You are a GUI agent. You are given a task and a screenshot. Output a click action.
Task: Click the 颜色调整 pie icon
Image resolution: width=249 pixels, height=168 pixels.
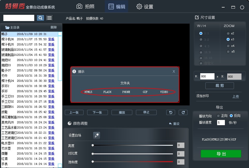70,123
